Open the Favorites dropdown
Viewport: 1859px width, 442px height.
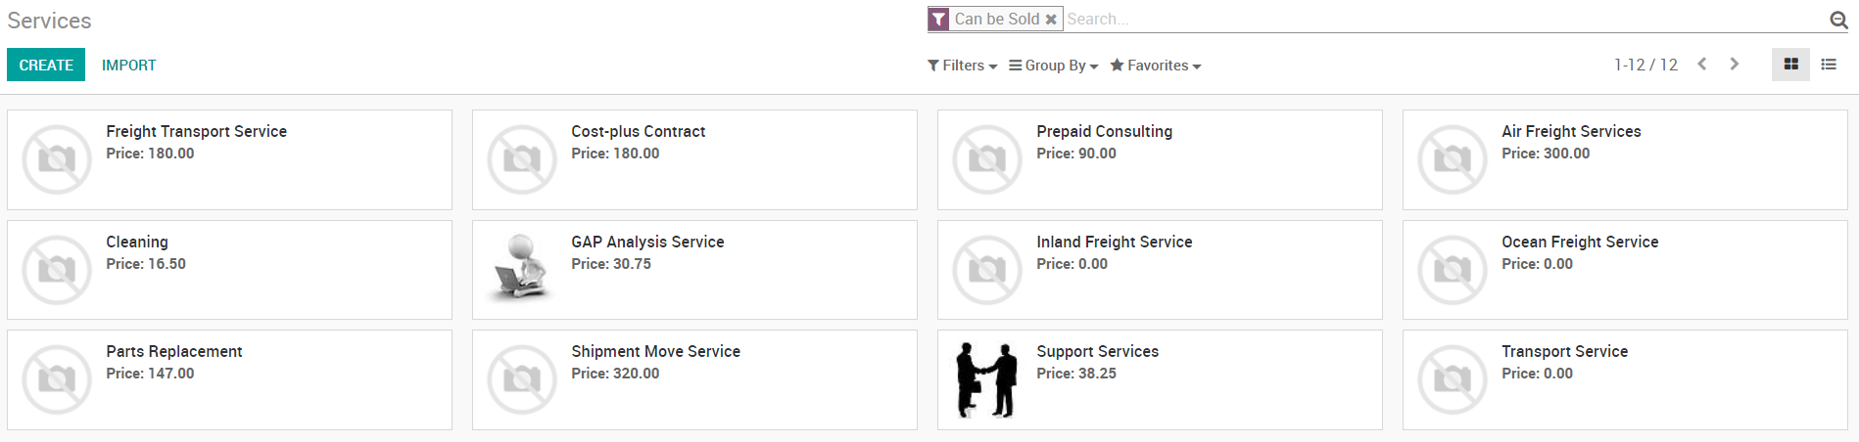click(x=1156, y=66)
